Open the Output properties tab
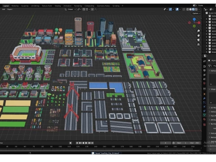216x162 pixels. pos(204,71)
